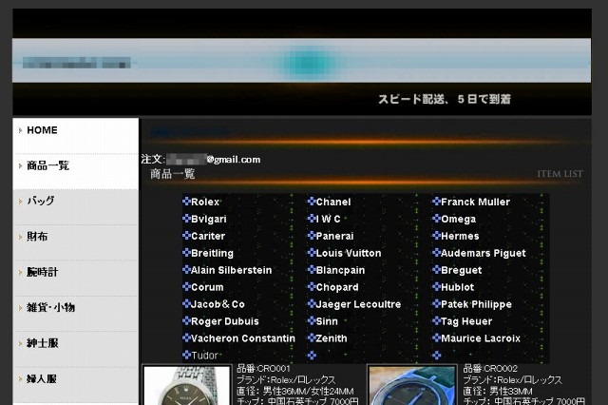The height and width of the screenshot is (405, 608).
Task: Go to 腕時計 category in sidebar
Action: tap(42, 272)
